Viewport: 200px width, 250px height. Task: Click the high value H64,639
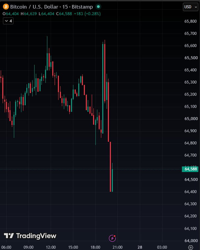coord(29,14)
